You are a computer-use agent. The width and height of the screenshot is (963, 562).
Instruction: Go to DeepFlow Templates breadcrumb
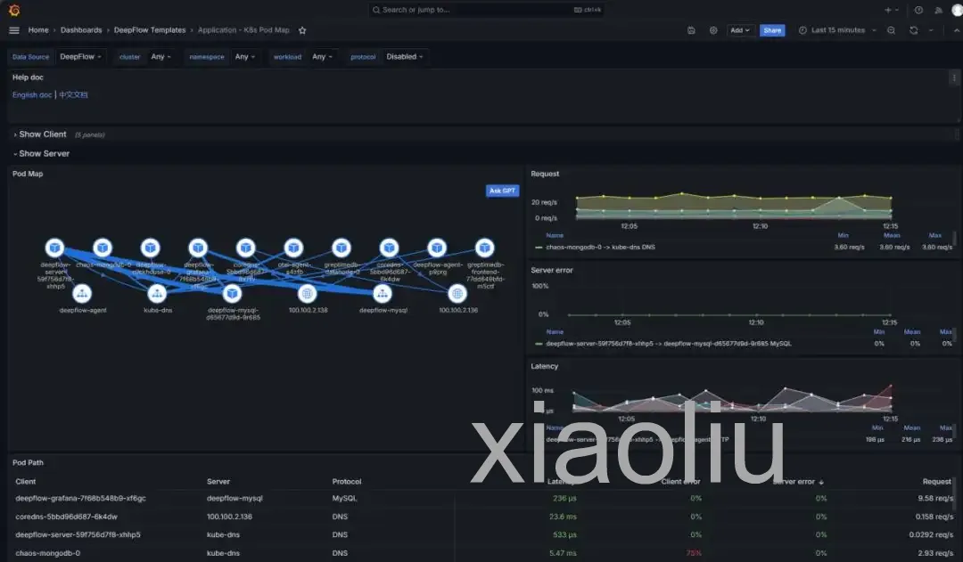click(150, 30)
